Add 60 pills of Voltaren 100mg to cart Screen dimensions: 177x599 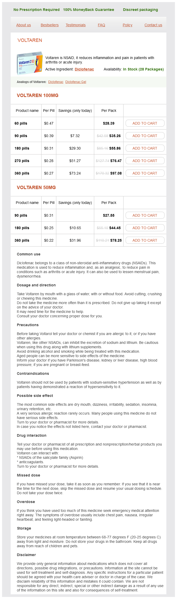[145, 123]
